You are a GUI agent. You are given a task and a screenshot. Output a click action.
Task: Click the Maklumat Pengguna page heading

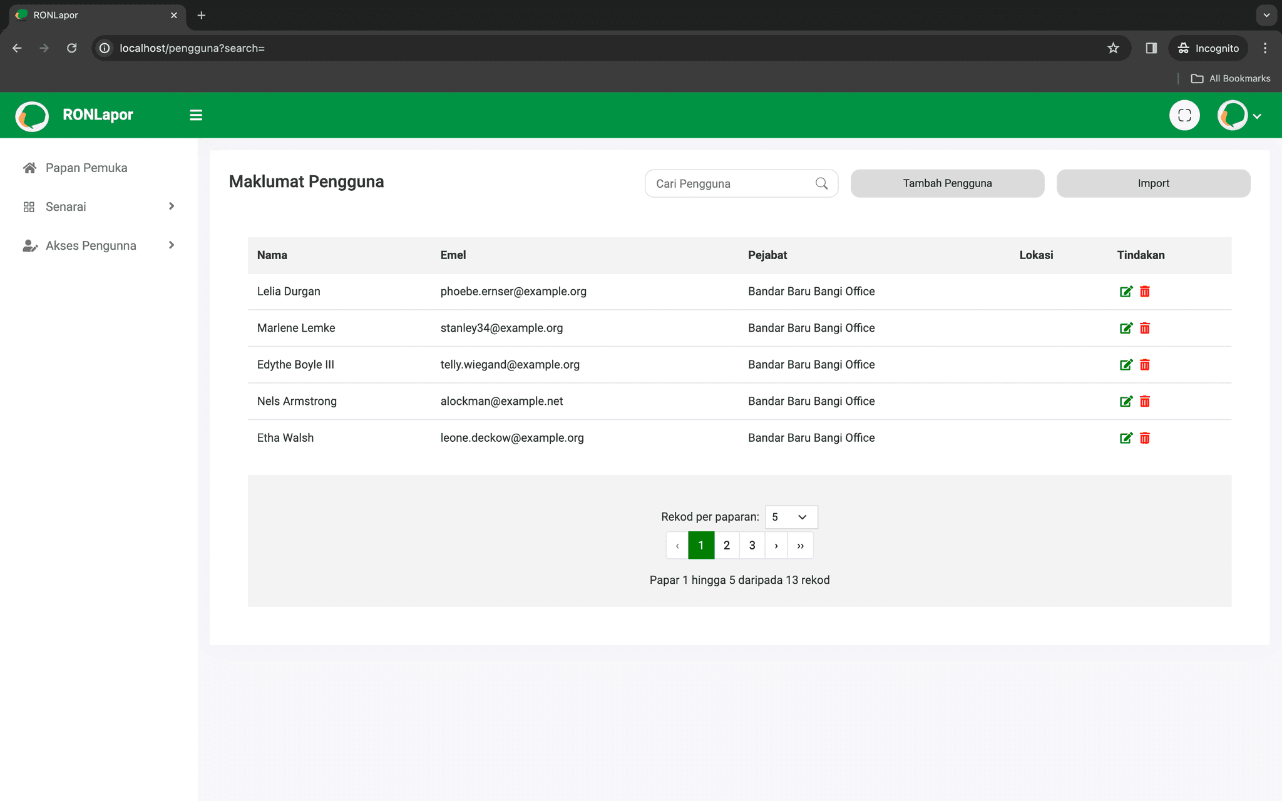306,181
